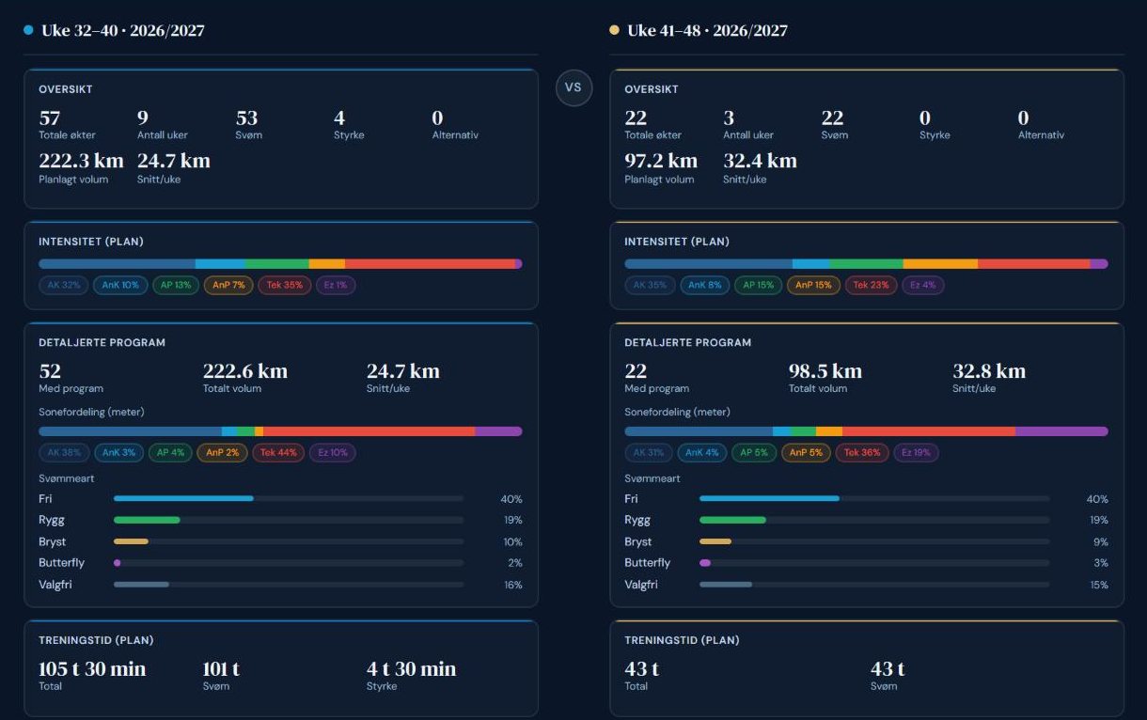1147x720 pixels.
Task: Click the VS comparison badge
Action: [x=573, y=87]
